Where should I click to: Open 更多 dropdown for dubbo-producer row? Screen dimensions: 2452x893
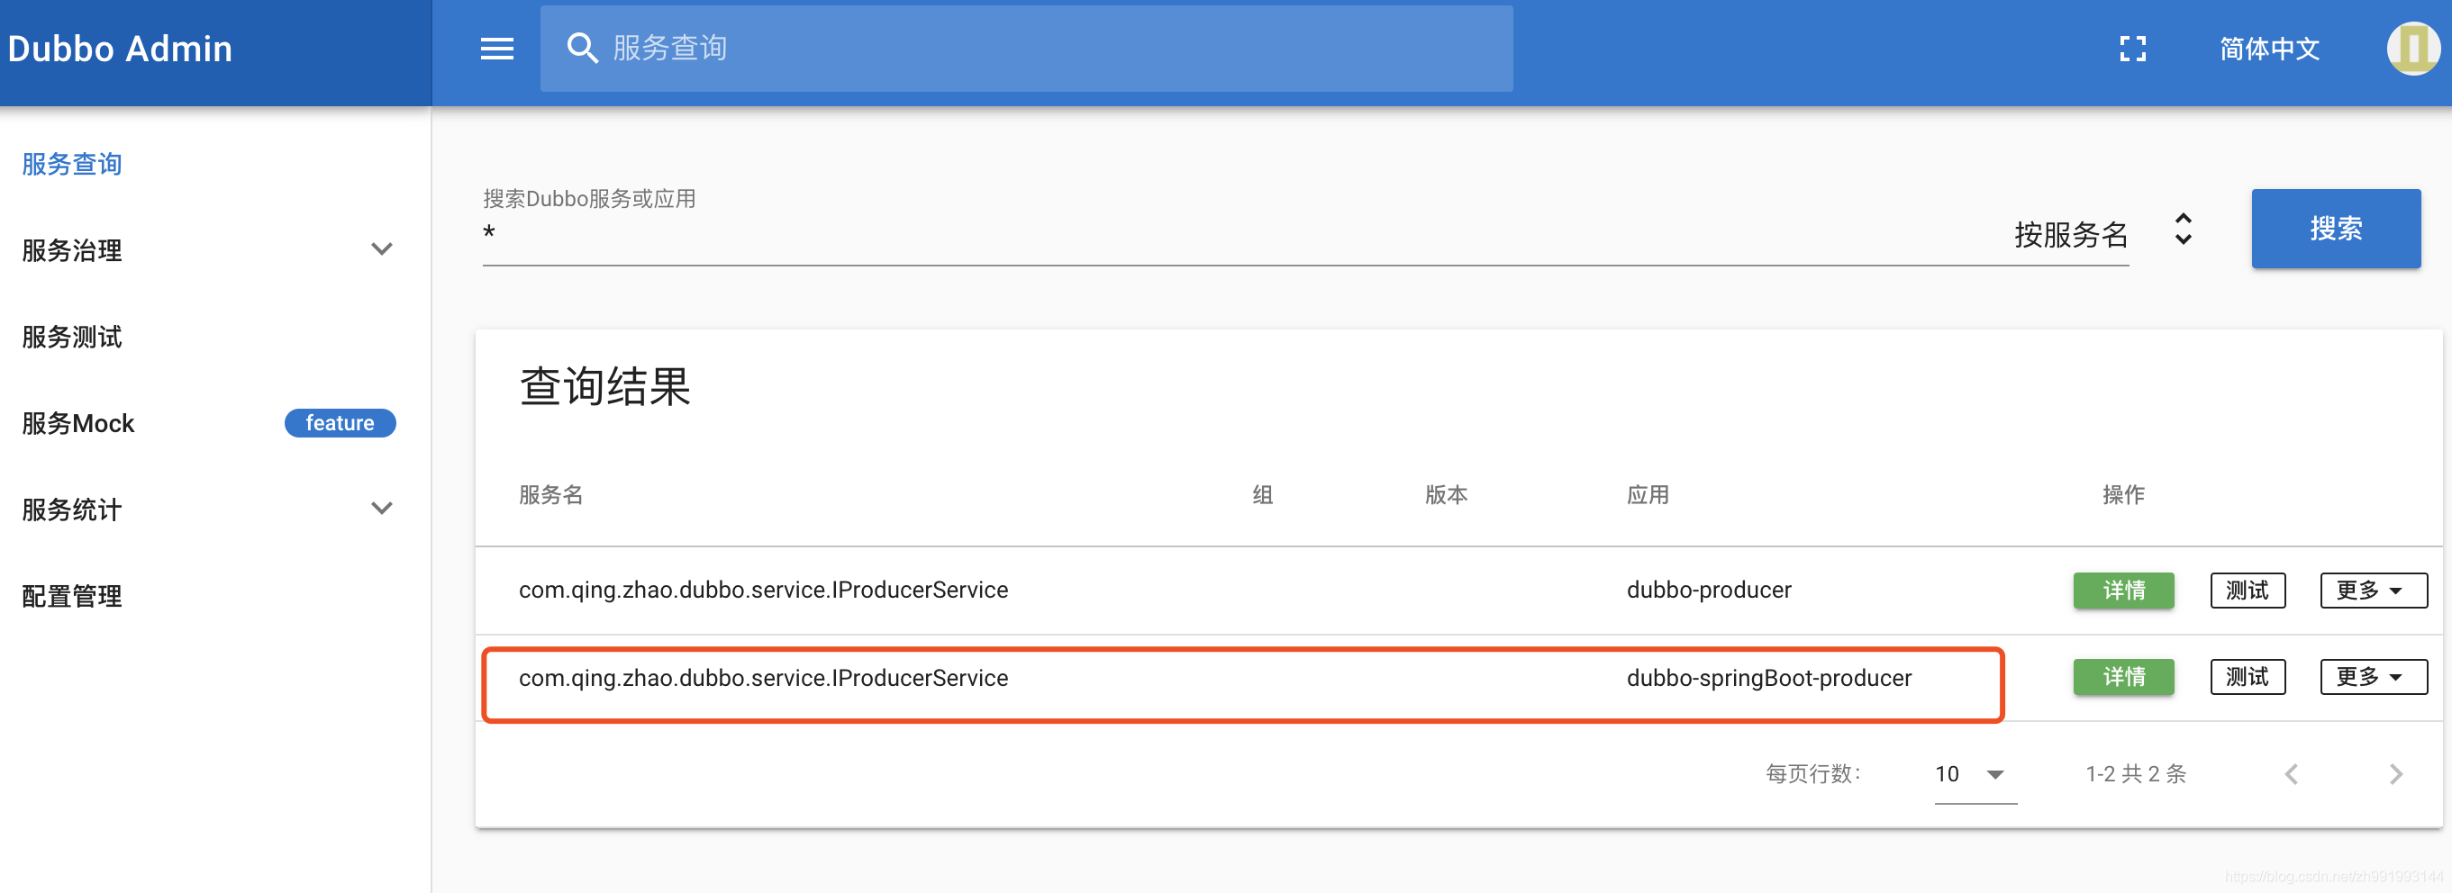click(x=2373, y=590)
